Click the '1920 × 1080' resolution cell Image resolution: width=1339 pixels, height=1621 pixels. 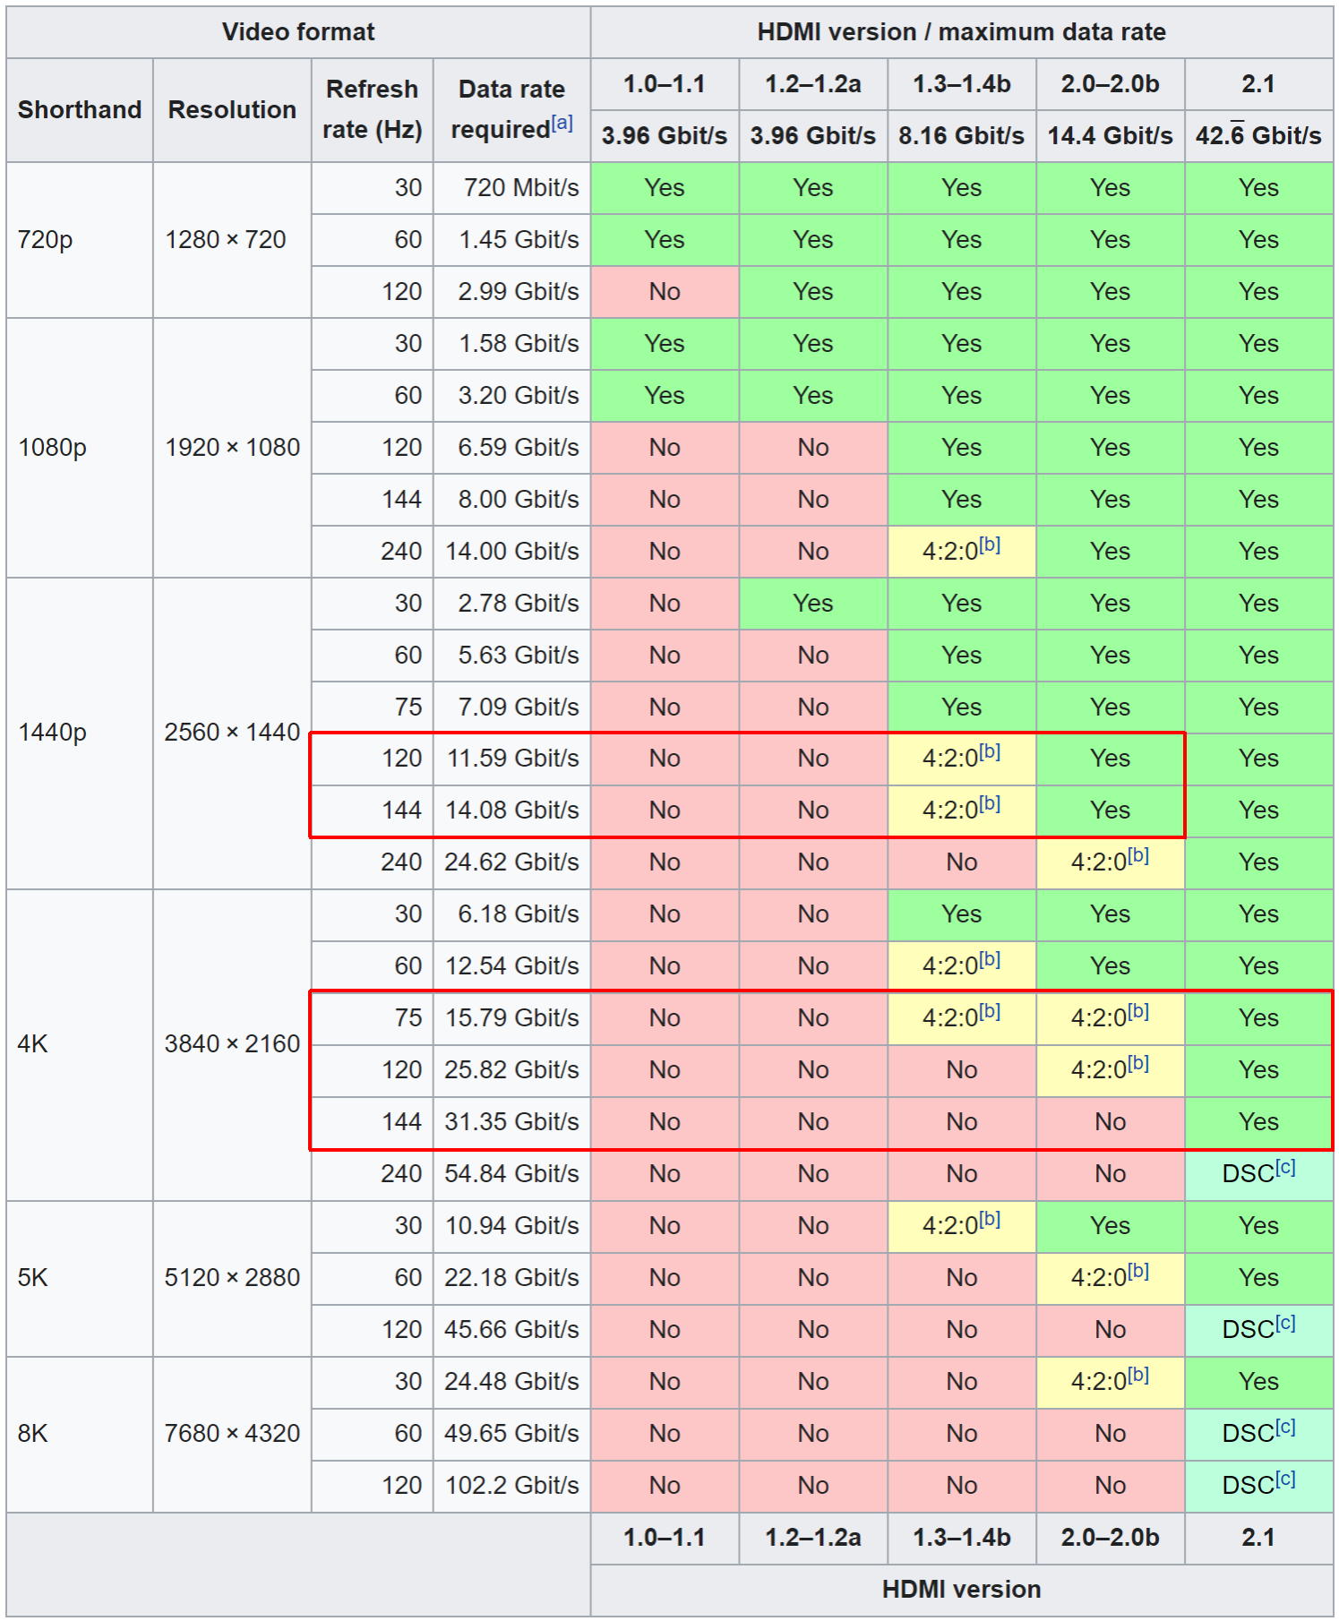click(x=232, y=448)
